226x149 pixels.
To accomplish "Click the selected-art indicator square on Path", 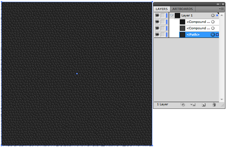I will tap(218, 35).
